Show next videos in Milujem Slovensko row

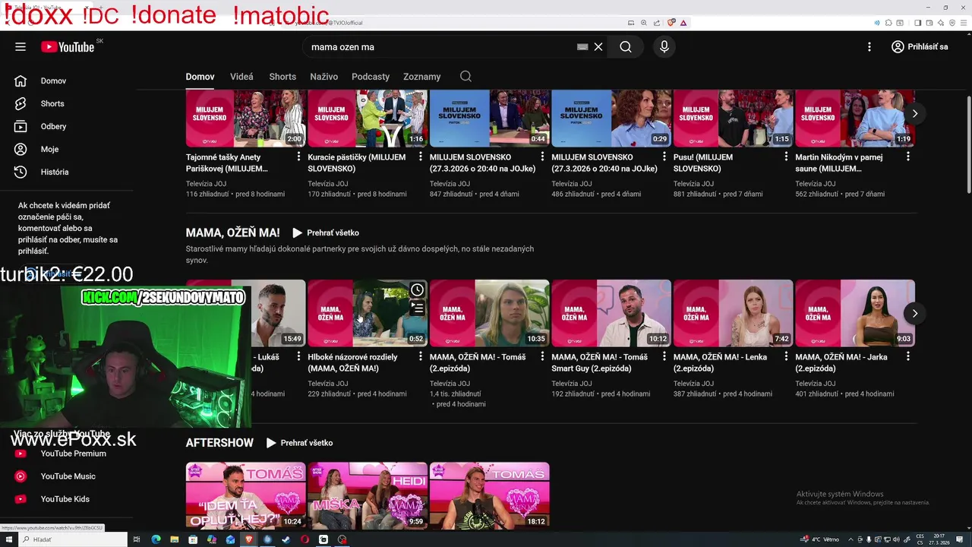915,113
